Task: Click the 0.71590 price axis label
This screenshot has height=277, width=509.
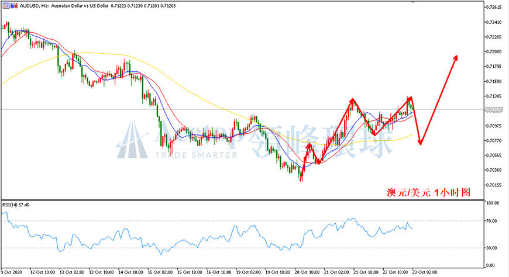Action: pos(494,81)
